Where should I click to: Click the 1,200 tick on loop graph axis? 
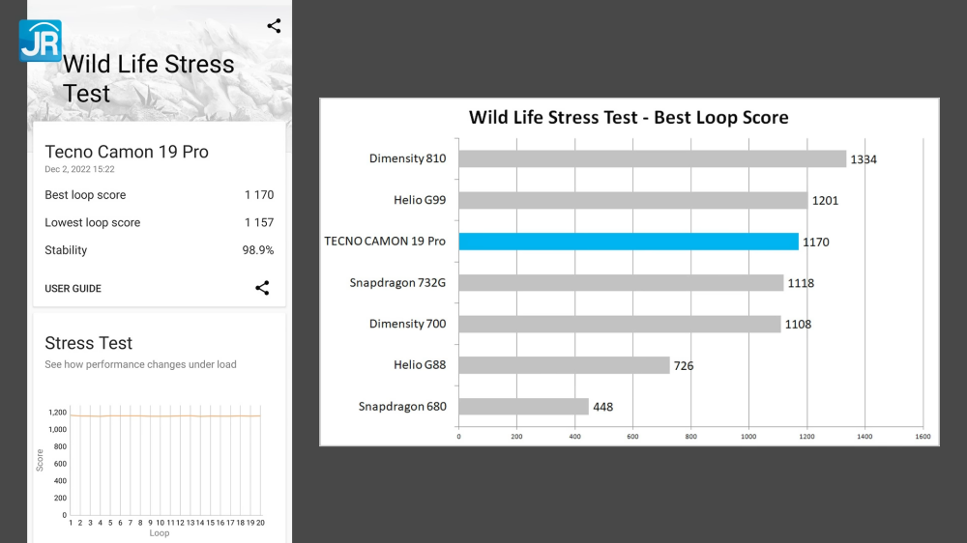[x=57, y=413]
